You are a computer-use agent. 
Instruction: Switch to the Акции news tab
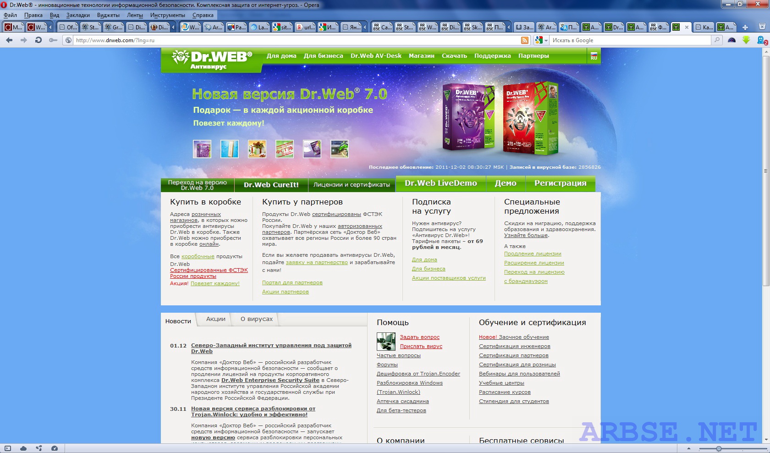click(x=215, y=319)
